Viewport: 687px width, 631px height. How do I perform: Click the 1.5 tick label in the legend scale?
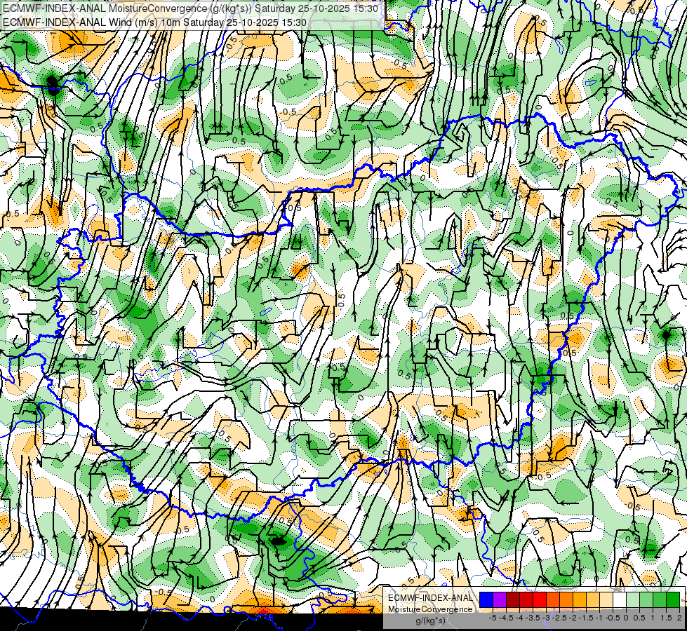click(666, 618)
